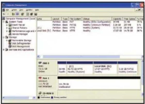Image resolution: width=145 pixels, height=104 pixels.
Task: Click the 'Healthy (Unknown Partition)' status cell
Action: click(96, 25)
